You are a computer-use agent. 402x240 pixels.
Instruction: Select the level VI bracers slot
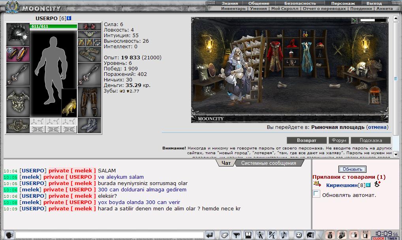point(18,54)
